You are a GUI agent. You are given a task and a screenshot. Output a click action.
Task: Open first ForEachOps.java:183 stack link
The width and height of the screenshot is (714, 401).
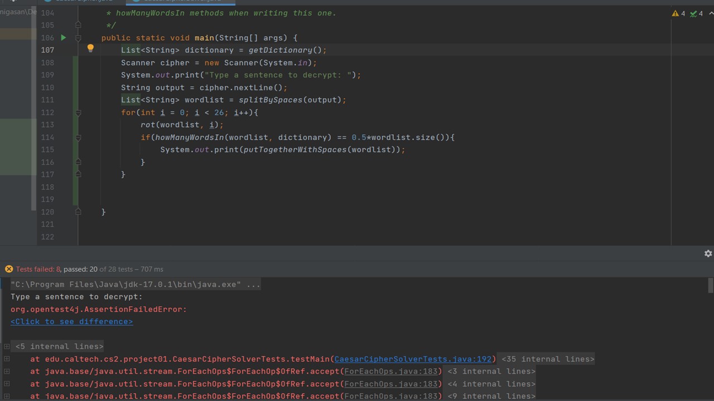click(x=393, y=371)
